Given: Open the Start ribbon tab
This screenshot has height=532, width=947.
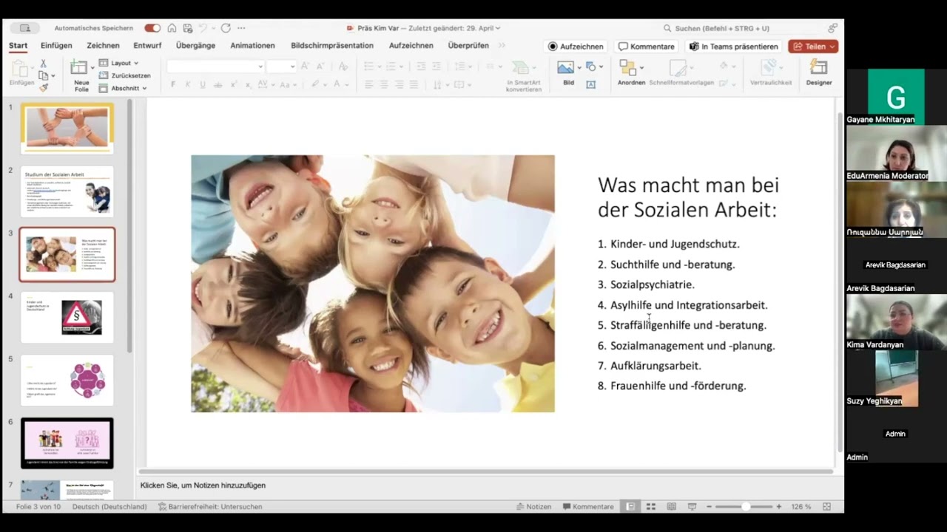Looking at the screenshot, I should coord(18,46).
